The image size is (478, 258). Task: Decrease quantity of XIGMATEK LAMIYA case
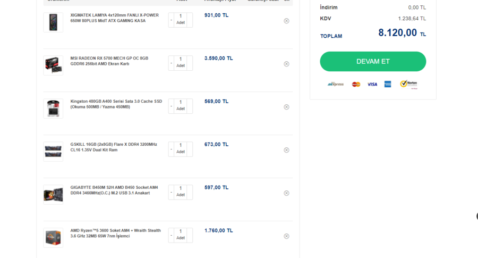tap(171, 20)
